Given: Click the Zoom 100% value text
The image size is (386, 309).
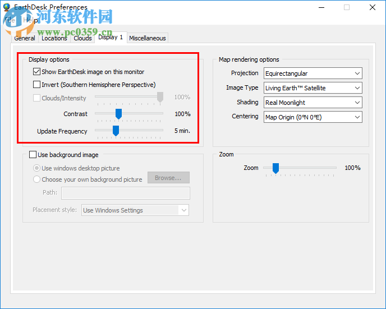Looking at the screenshot, I should click(352, 168).
